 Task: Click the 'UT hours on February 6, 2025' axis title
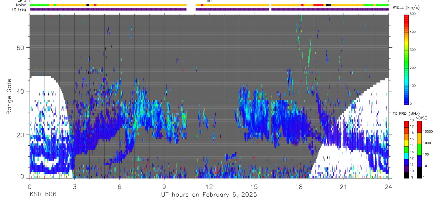(209, 195)
